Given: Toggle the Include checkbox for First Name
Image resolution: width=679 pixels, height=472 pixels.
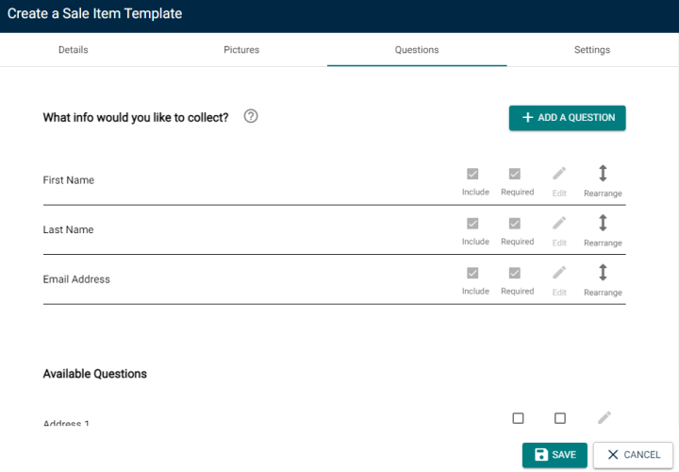Looking at the screenshot, I should tap(472, 174).
